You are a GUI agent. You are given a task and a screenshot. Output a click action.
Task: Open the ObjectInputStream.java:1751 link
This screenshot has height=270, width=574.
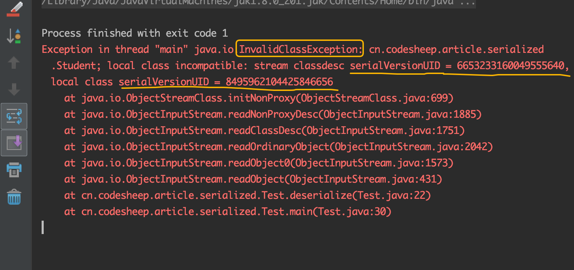(x=382, y=130)
